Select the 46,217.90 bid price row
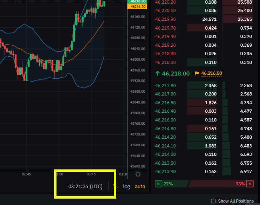Screen dimensions: 260x205 (165, 85)
